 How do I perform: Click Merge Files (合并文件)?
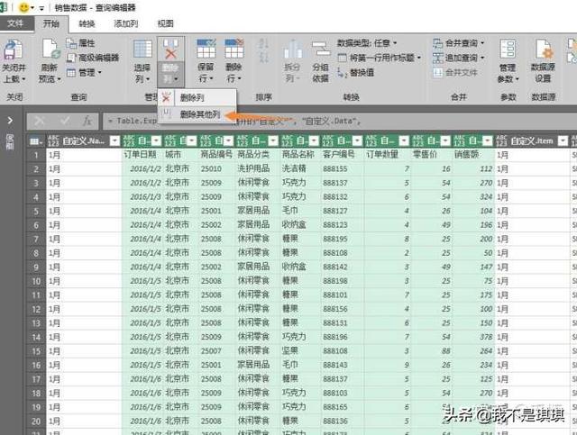454,72
